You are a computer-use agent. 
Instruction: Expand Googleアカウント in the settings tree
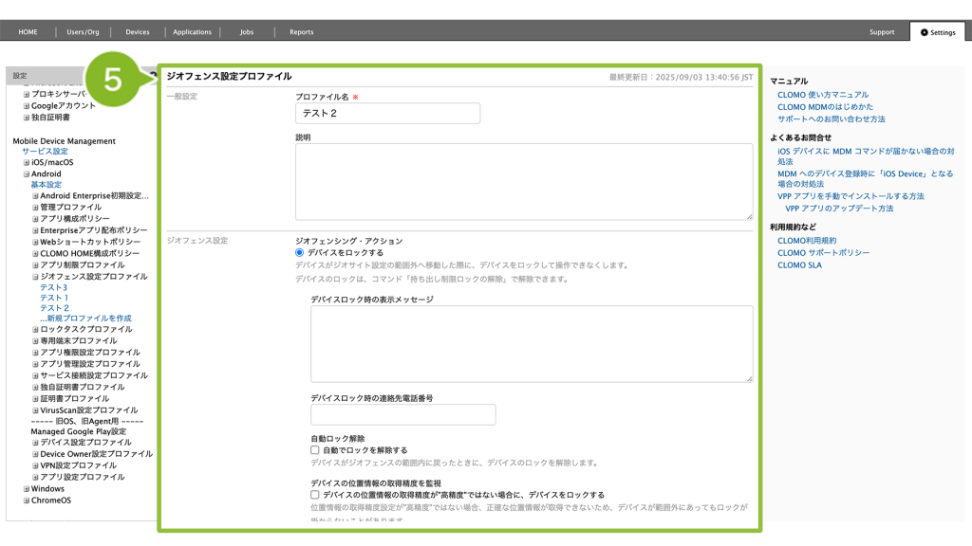point(27,106)
